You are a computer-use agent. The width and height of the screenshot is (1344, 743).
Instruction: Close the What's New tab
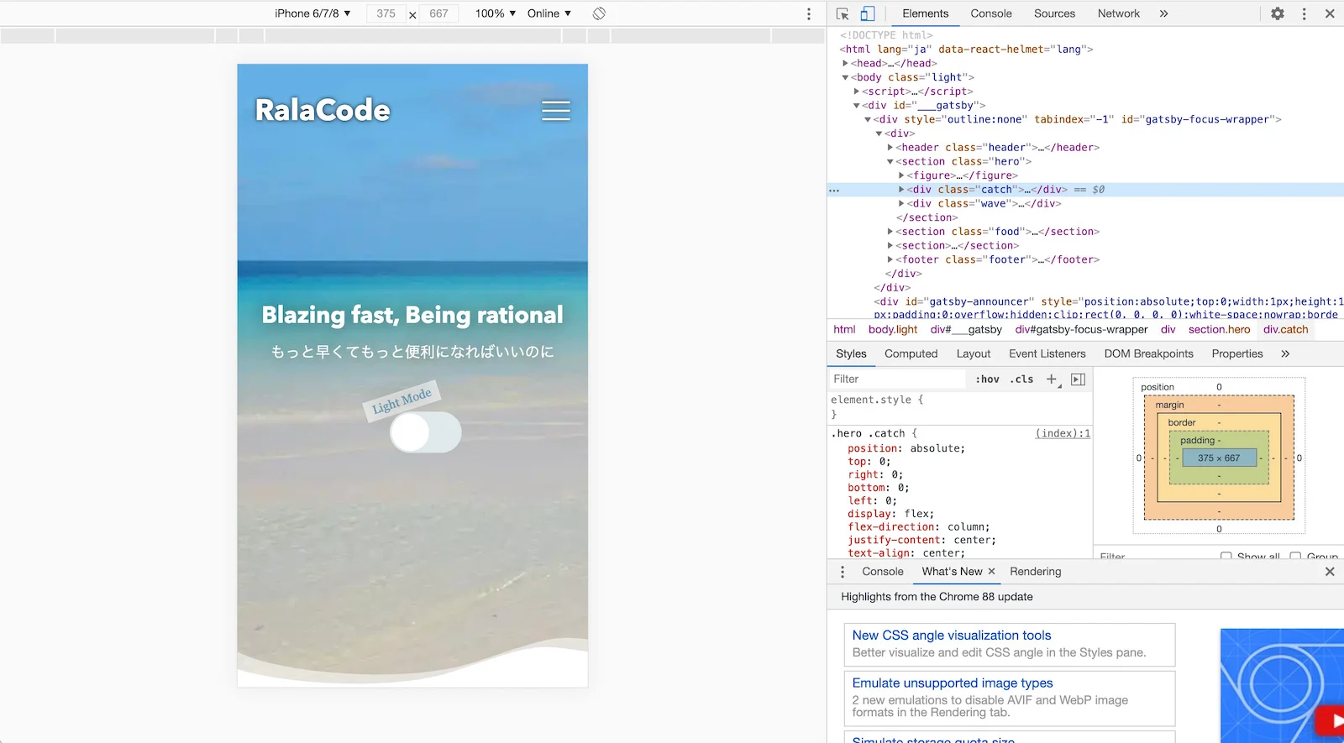[x=991, y=572]
